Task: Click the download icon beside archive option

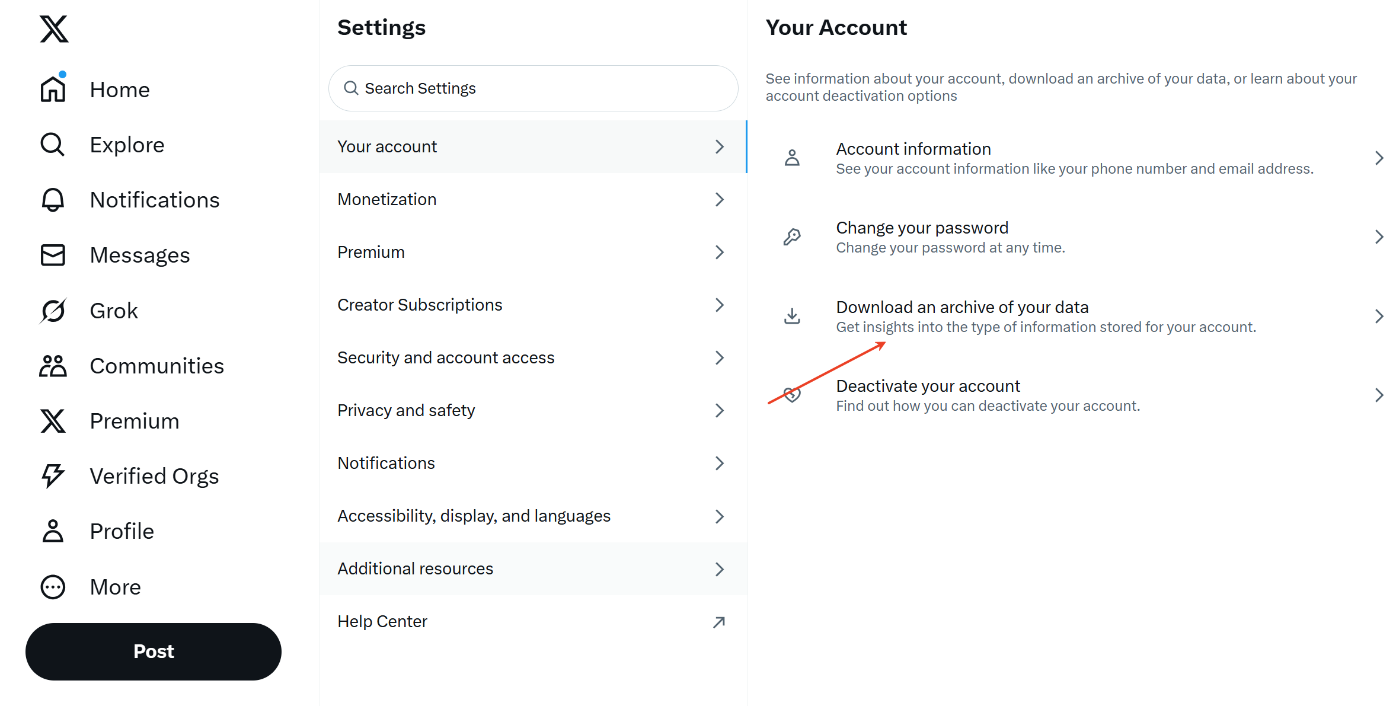Action: pyautogui.click(x=792, y=317)
